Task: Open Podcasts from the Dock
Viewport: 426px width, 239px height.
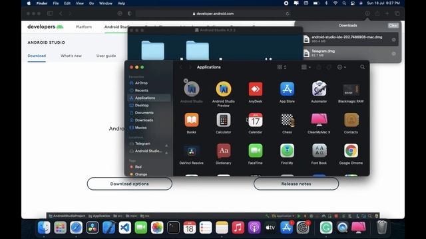Action: [254, 227]
